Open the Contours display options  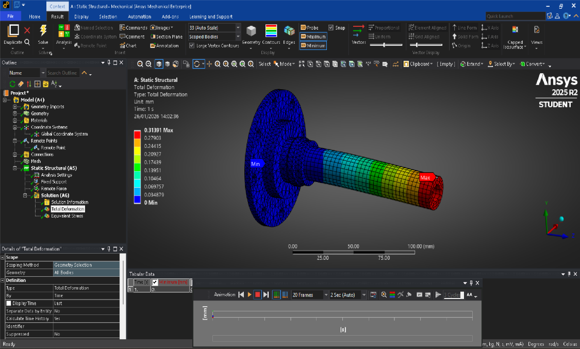pos(271,31)
